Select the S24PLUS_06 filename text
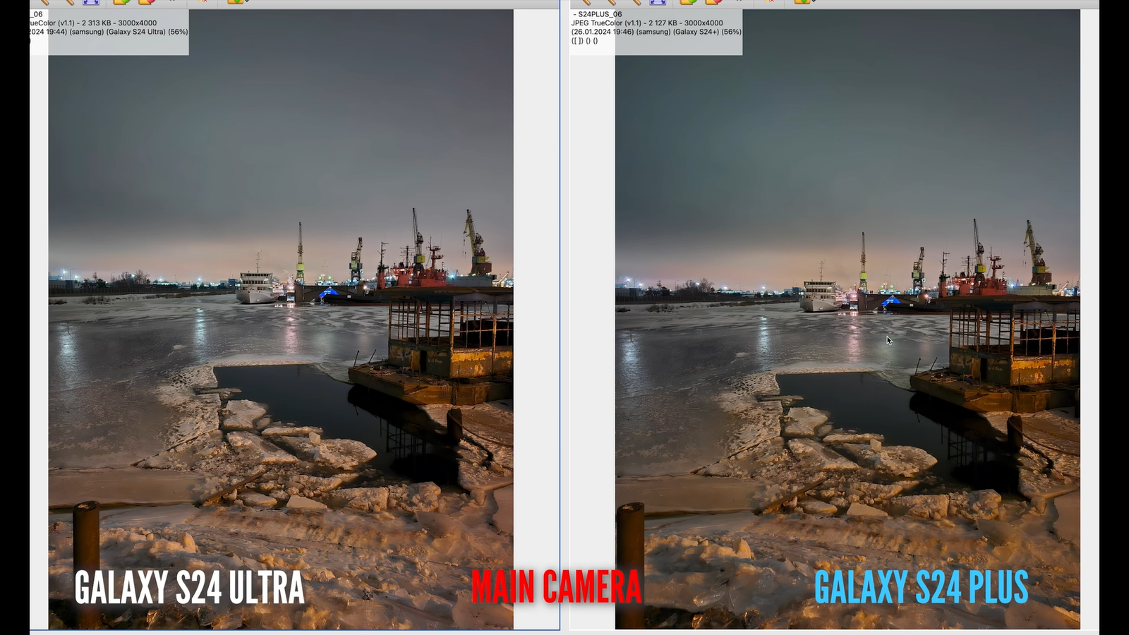 coord(600,14)
